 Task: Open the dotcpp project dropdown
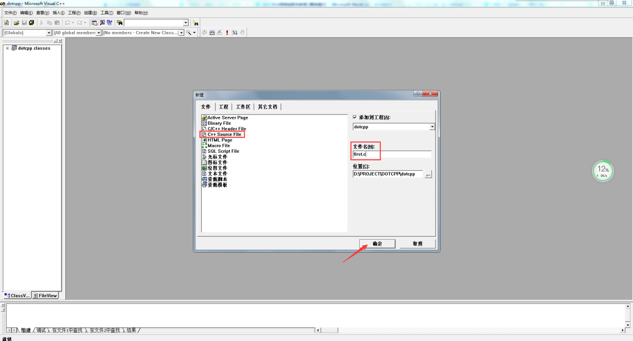(x=432, y=126)
